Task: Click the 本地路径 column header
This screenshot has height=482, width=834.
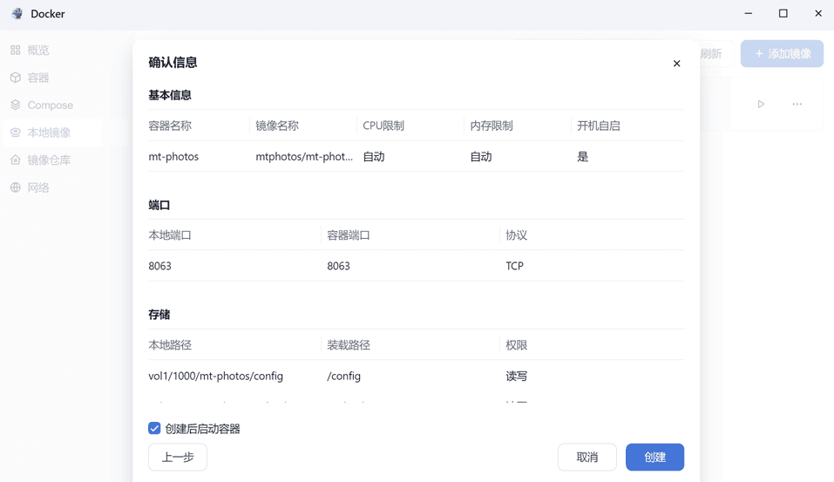Action: tap(170, 345)
